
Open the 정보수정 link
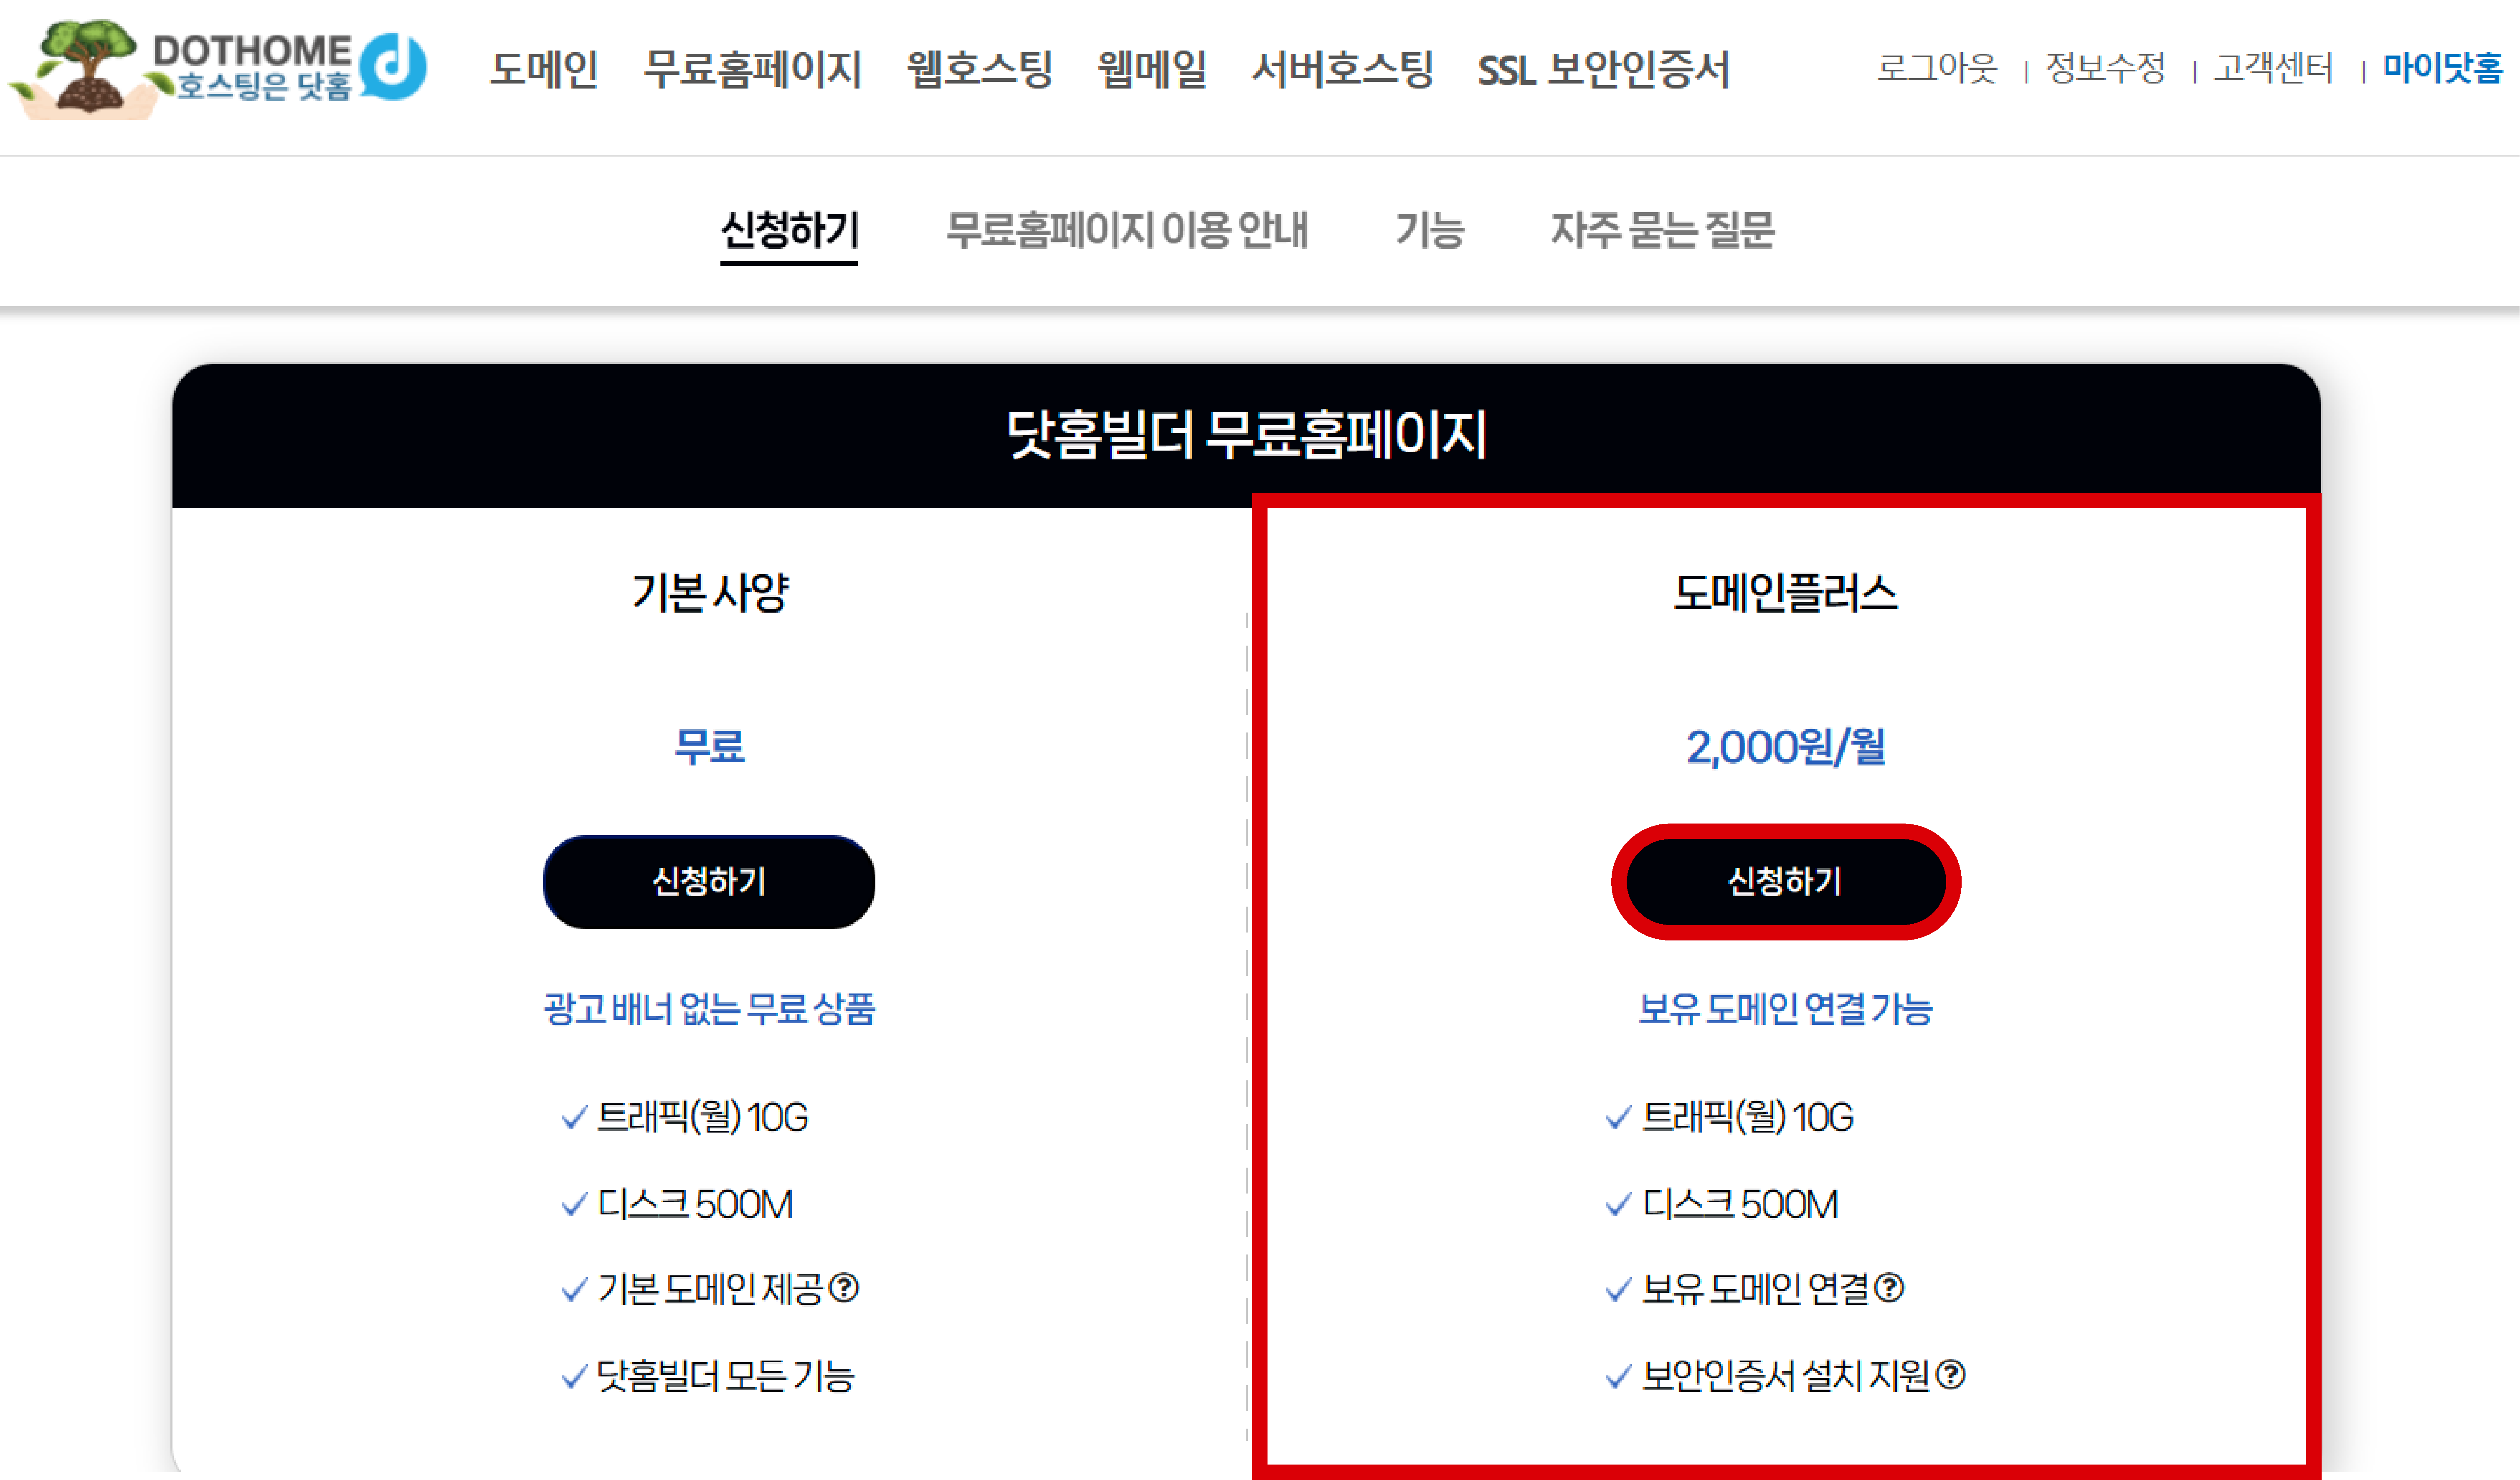[x=2105, y=68]
